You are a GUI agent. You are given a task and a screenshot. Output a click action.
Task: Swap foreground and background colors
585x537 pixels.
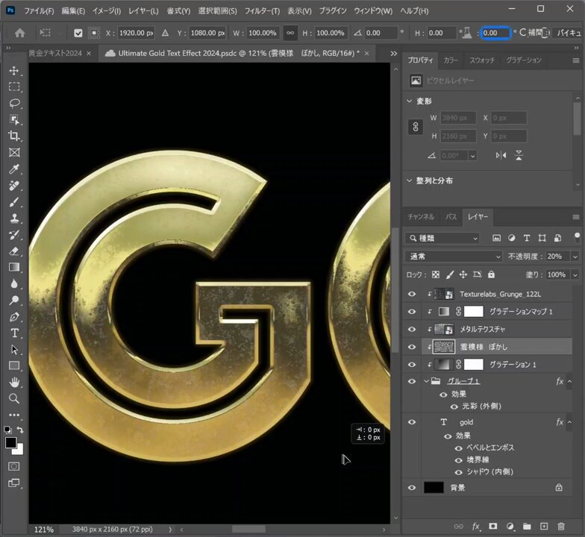point(20,430)
